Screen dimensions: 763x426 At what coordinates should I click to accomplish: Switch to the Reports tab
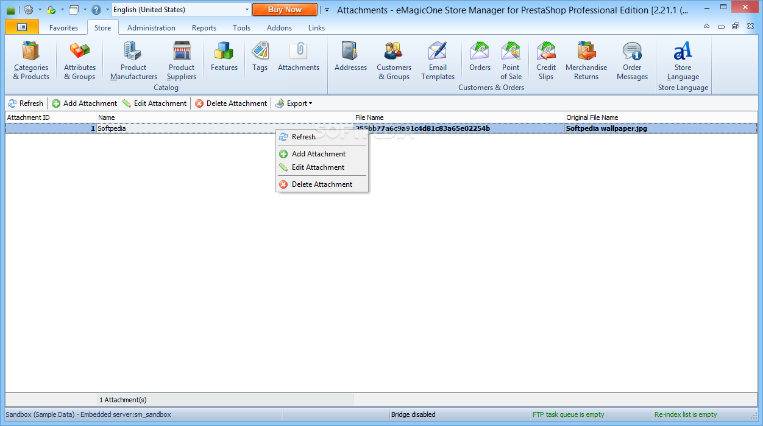(204, 28)
